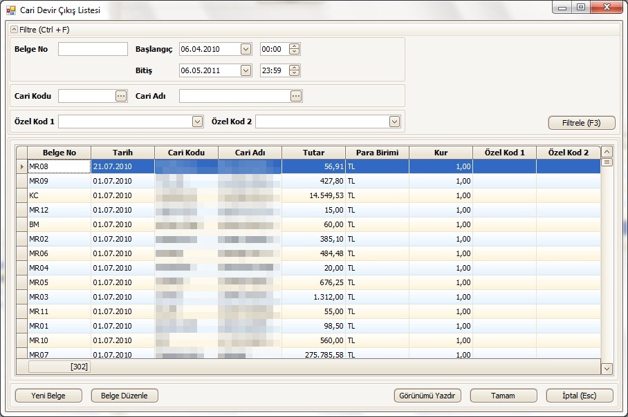The height and width of the screenshot is (417, 628).
Task: Click the 21.07.2010 date cell
Action: point(122,166)
